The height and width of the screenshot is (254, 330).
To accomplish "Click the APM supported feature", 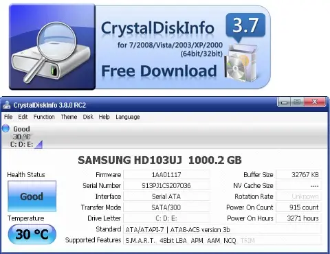I will coord(197,241).
